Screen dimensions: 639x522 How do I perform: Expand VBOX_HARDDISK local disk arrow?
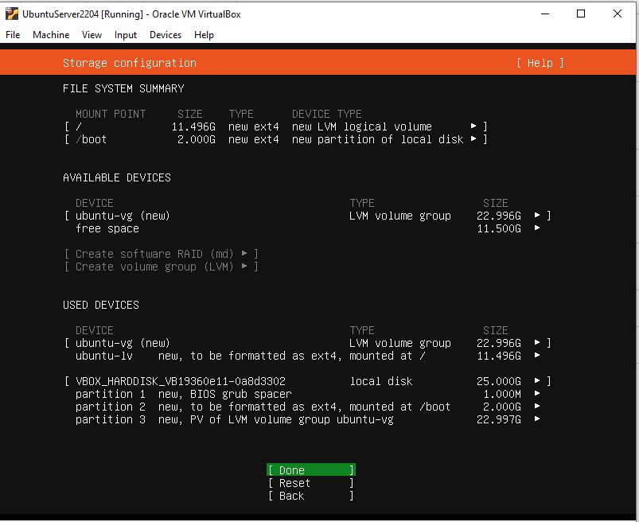[537, 380]
